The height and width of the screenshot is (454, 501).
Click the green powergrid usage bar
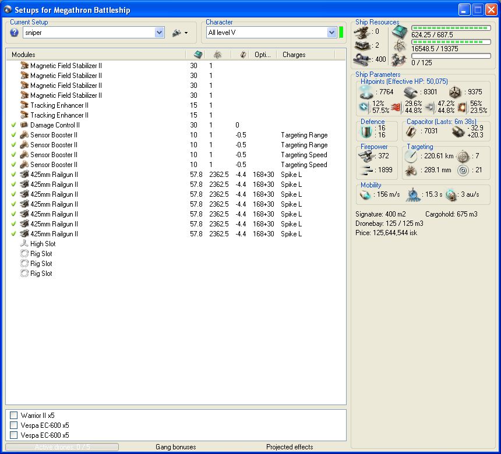point(451,42)
